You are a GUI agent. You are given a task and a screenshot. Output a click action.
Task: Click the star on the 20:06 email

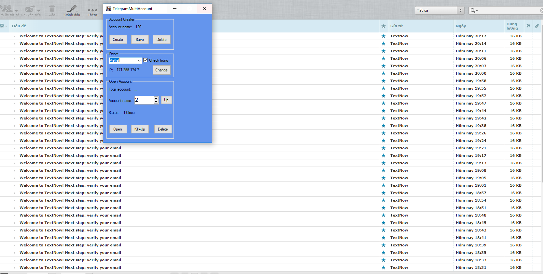(x=383, y=58)
